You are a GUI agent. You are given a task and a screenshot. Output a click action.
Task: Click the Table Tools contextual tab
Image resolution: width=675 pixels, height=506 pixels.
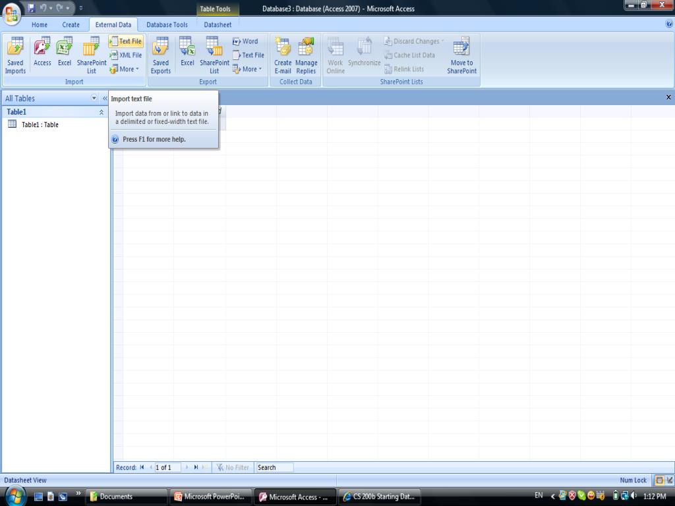click(216, 9)
